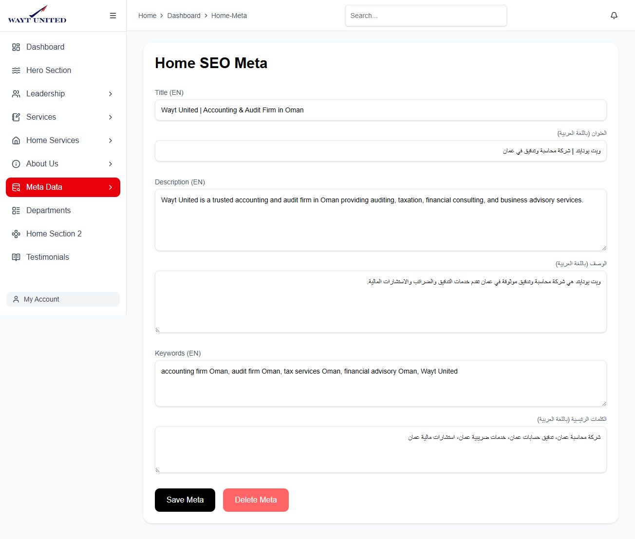Follow the Home breadcrumb link
This screenshot has width=635, height=539.
147,16
